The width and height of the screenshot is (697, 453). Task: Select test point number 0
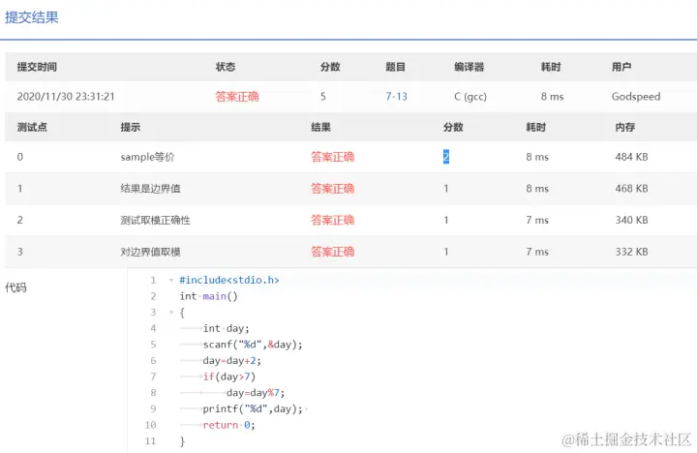point(20,157)
